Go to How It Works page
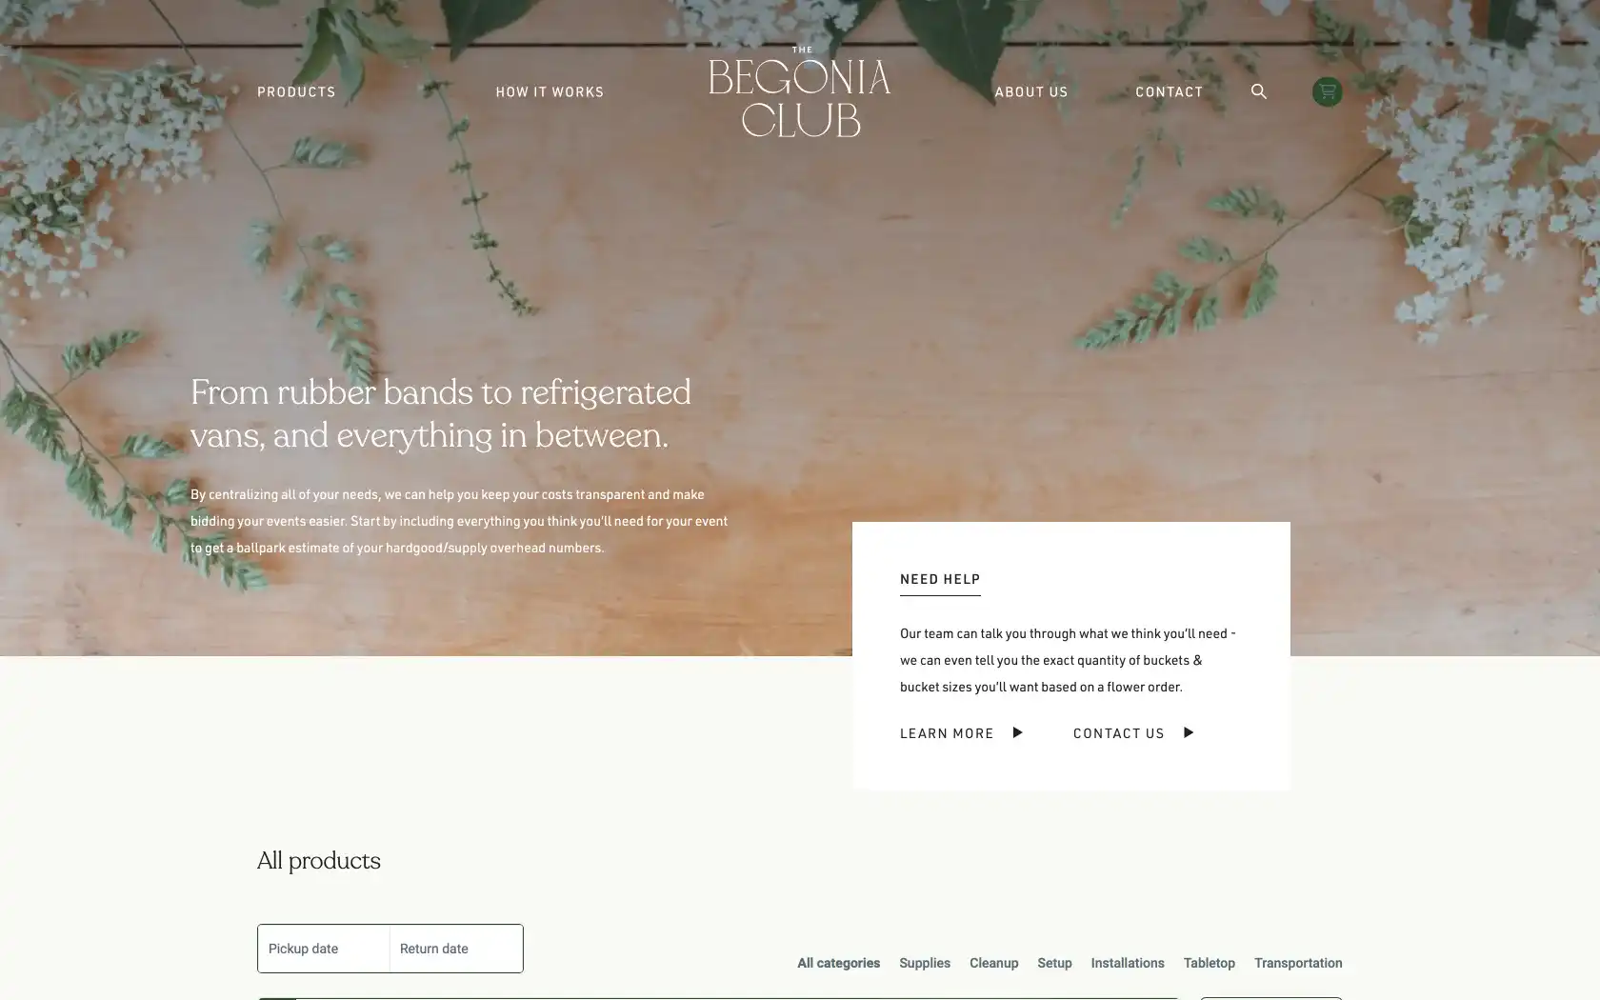 click(550, 92)
